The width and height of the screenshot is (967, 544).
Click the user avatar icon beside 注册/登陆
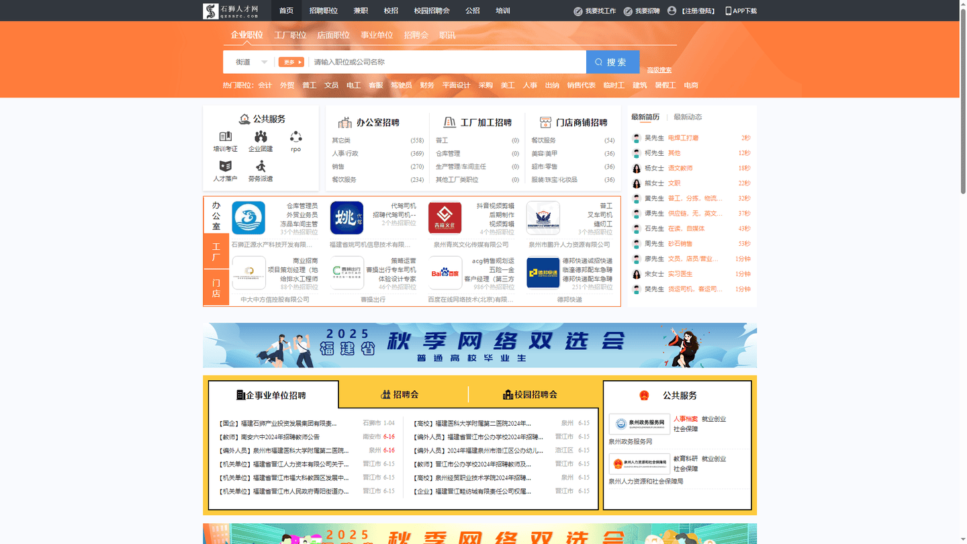click(672, 11)
